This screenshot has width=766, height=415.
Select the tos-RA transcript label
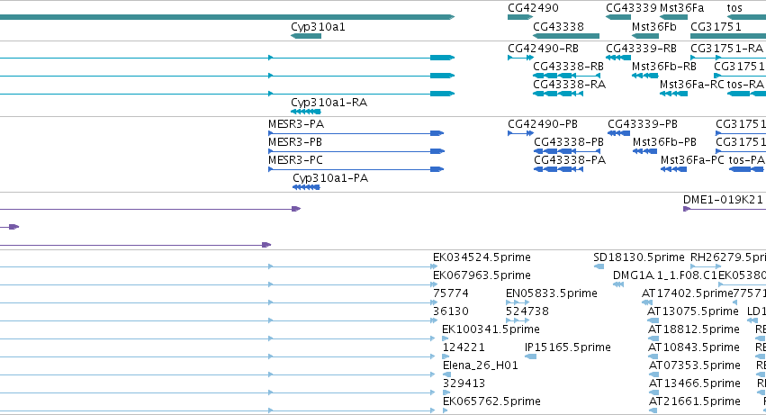tap(745, 85)
